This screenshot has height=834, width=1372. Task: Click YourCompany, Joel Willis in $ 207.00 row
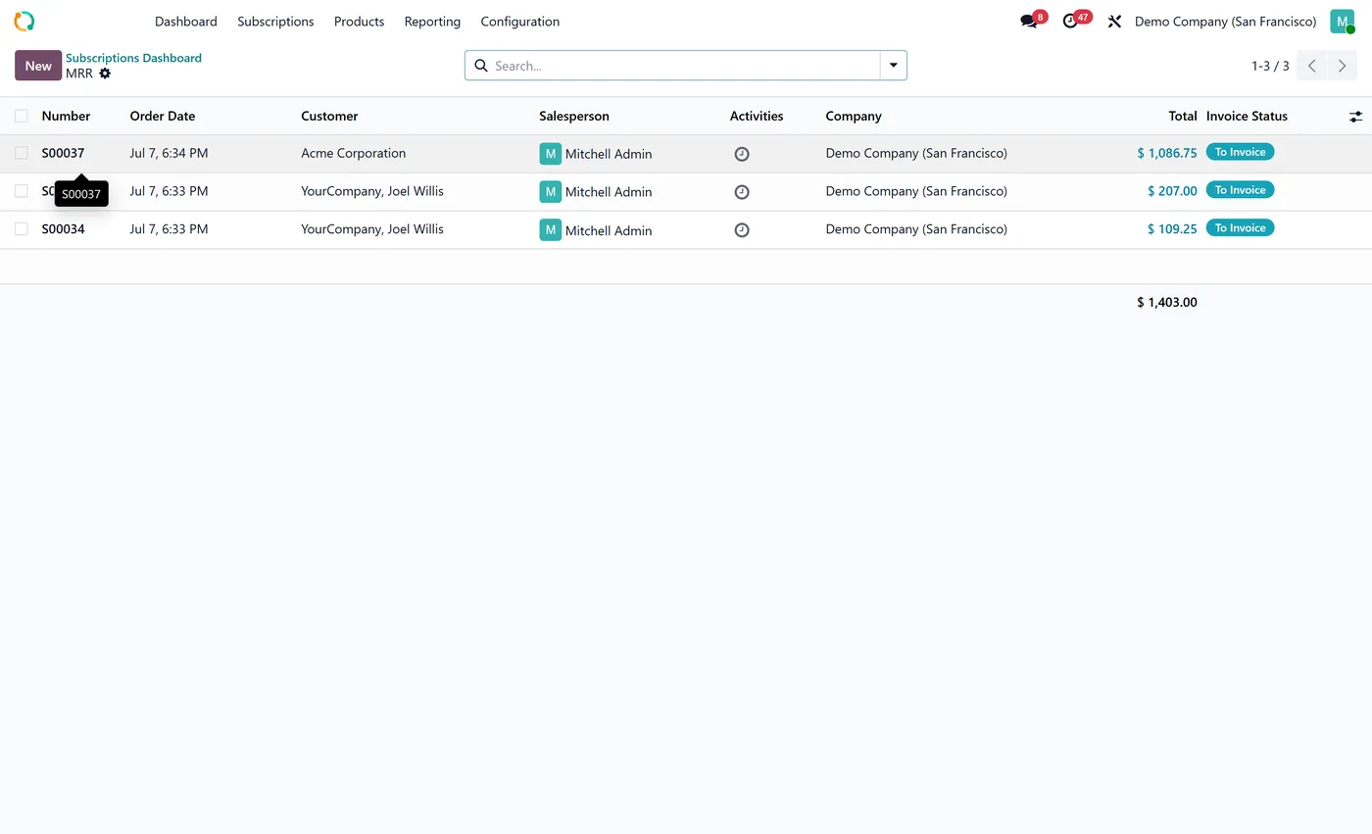point(372,191)
